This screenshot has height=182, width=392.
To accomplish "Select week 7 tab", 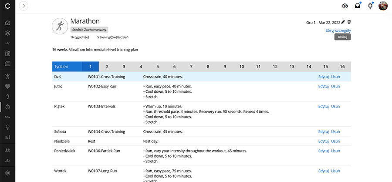I will (191, 67).
